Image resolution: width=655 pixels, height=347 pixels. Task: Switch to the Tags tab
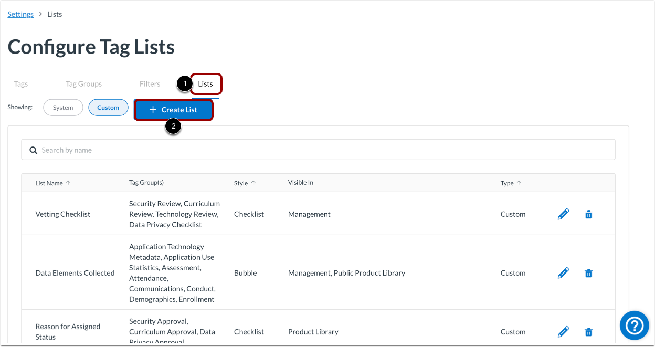point(20,83)
